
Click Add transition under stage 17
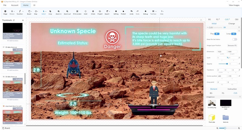pos(13,70)
